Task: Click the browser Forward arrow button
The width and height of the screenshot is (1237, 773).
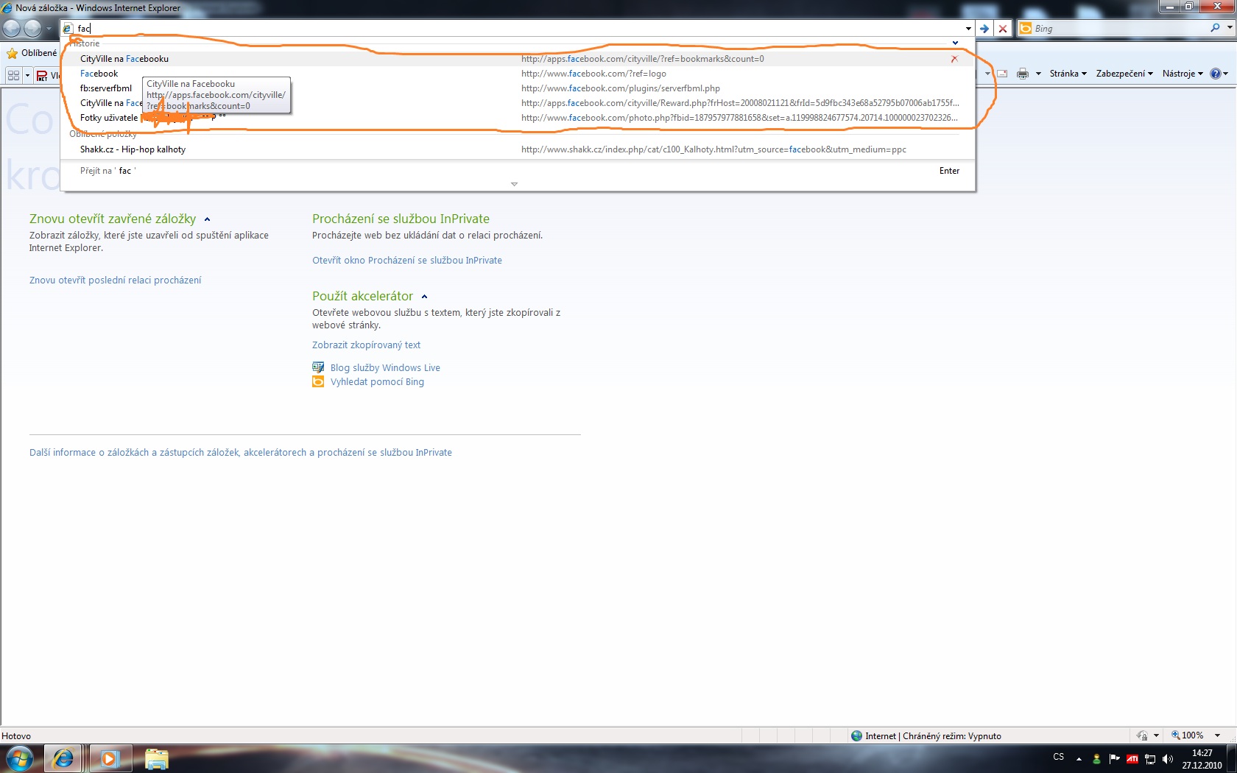Action: point(33,28)
